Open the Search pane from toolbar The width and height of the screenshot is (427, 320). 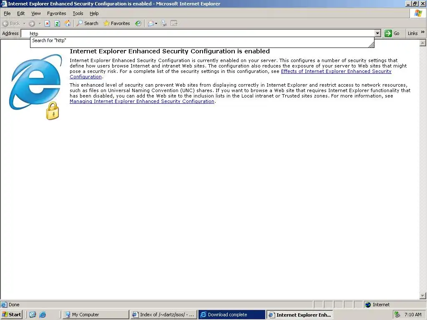[x=88, y=23]
